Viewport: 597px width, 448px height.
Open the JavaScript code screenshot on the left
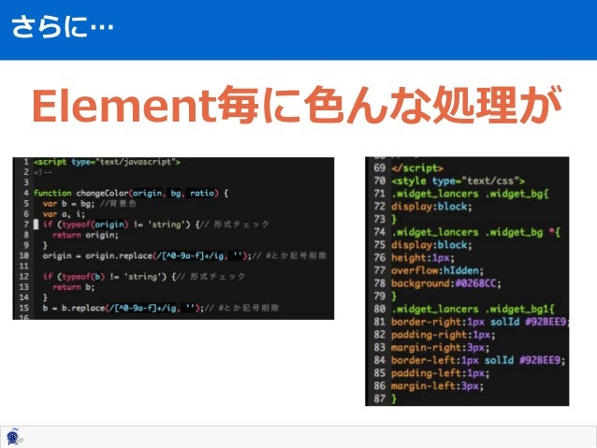(173, 238)
